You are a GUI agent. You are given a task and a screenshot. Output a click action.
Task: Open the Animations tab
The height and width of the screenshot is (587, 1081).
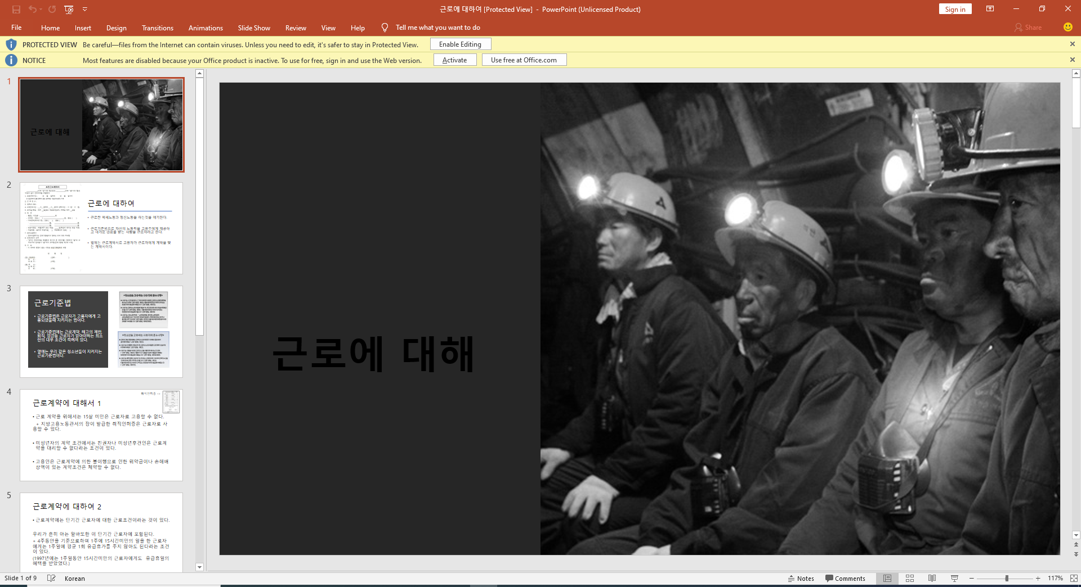[x=206, y=28]
